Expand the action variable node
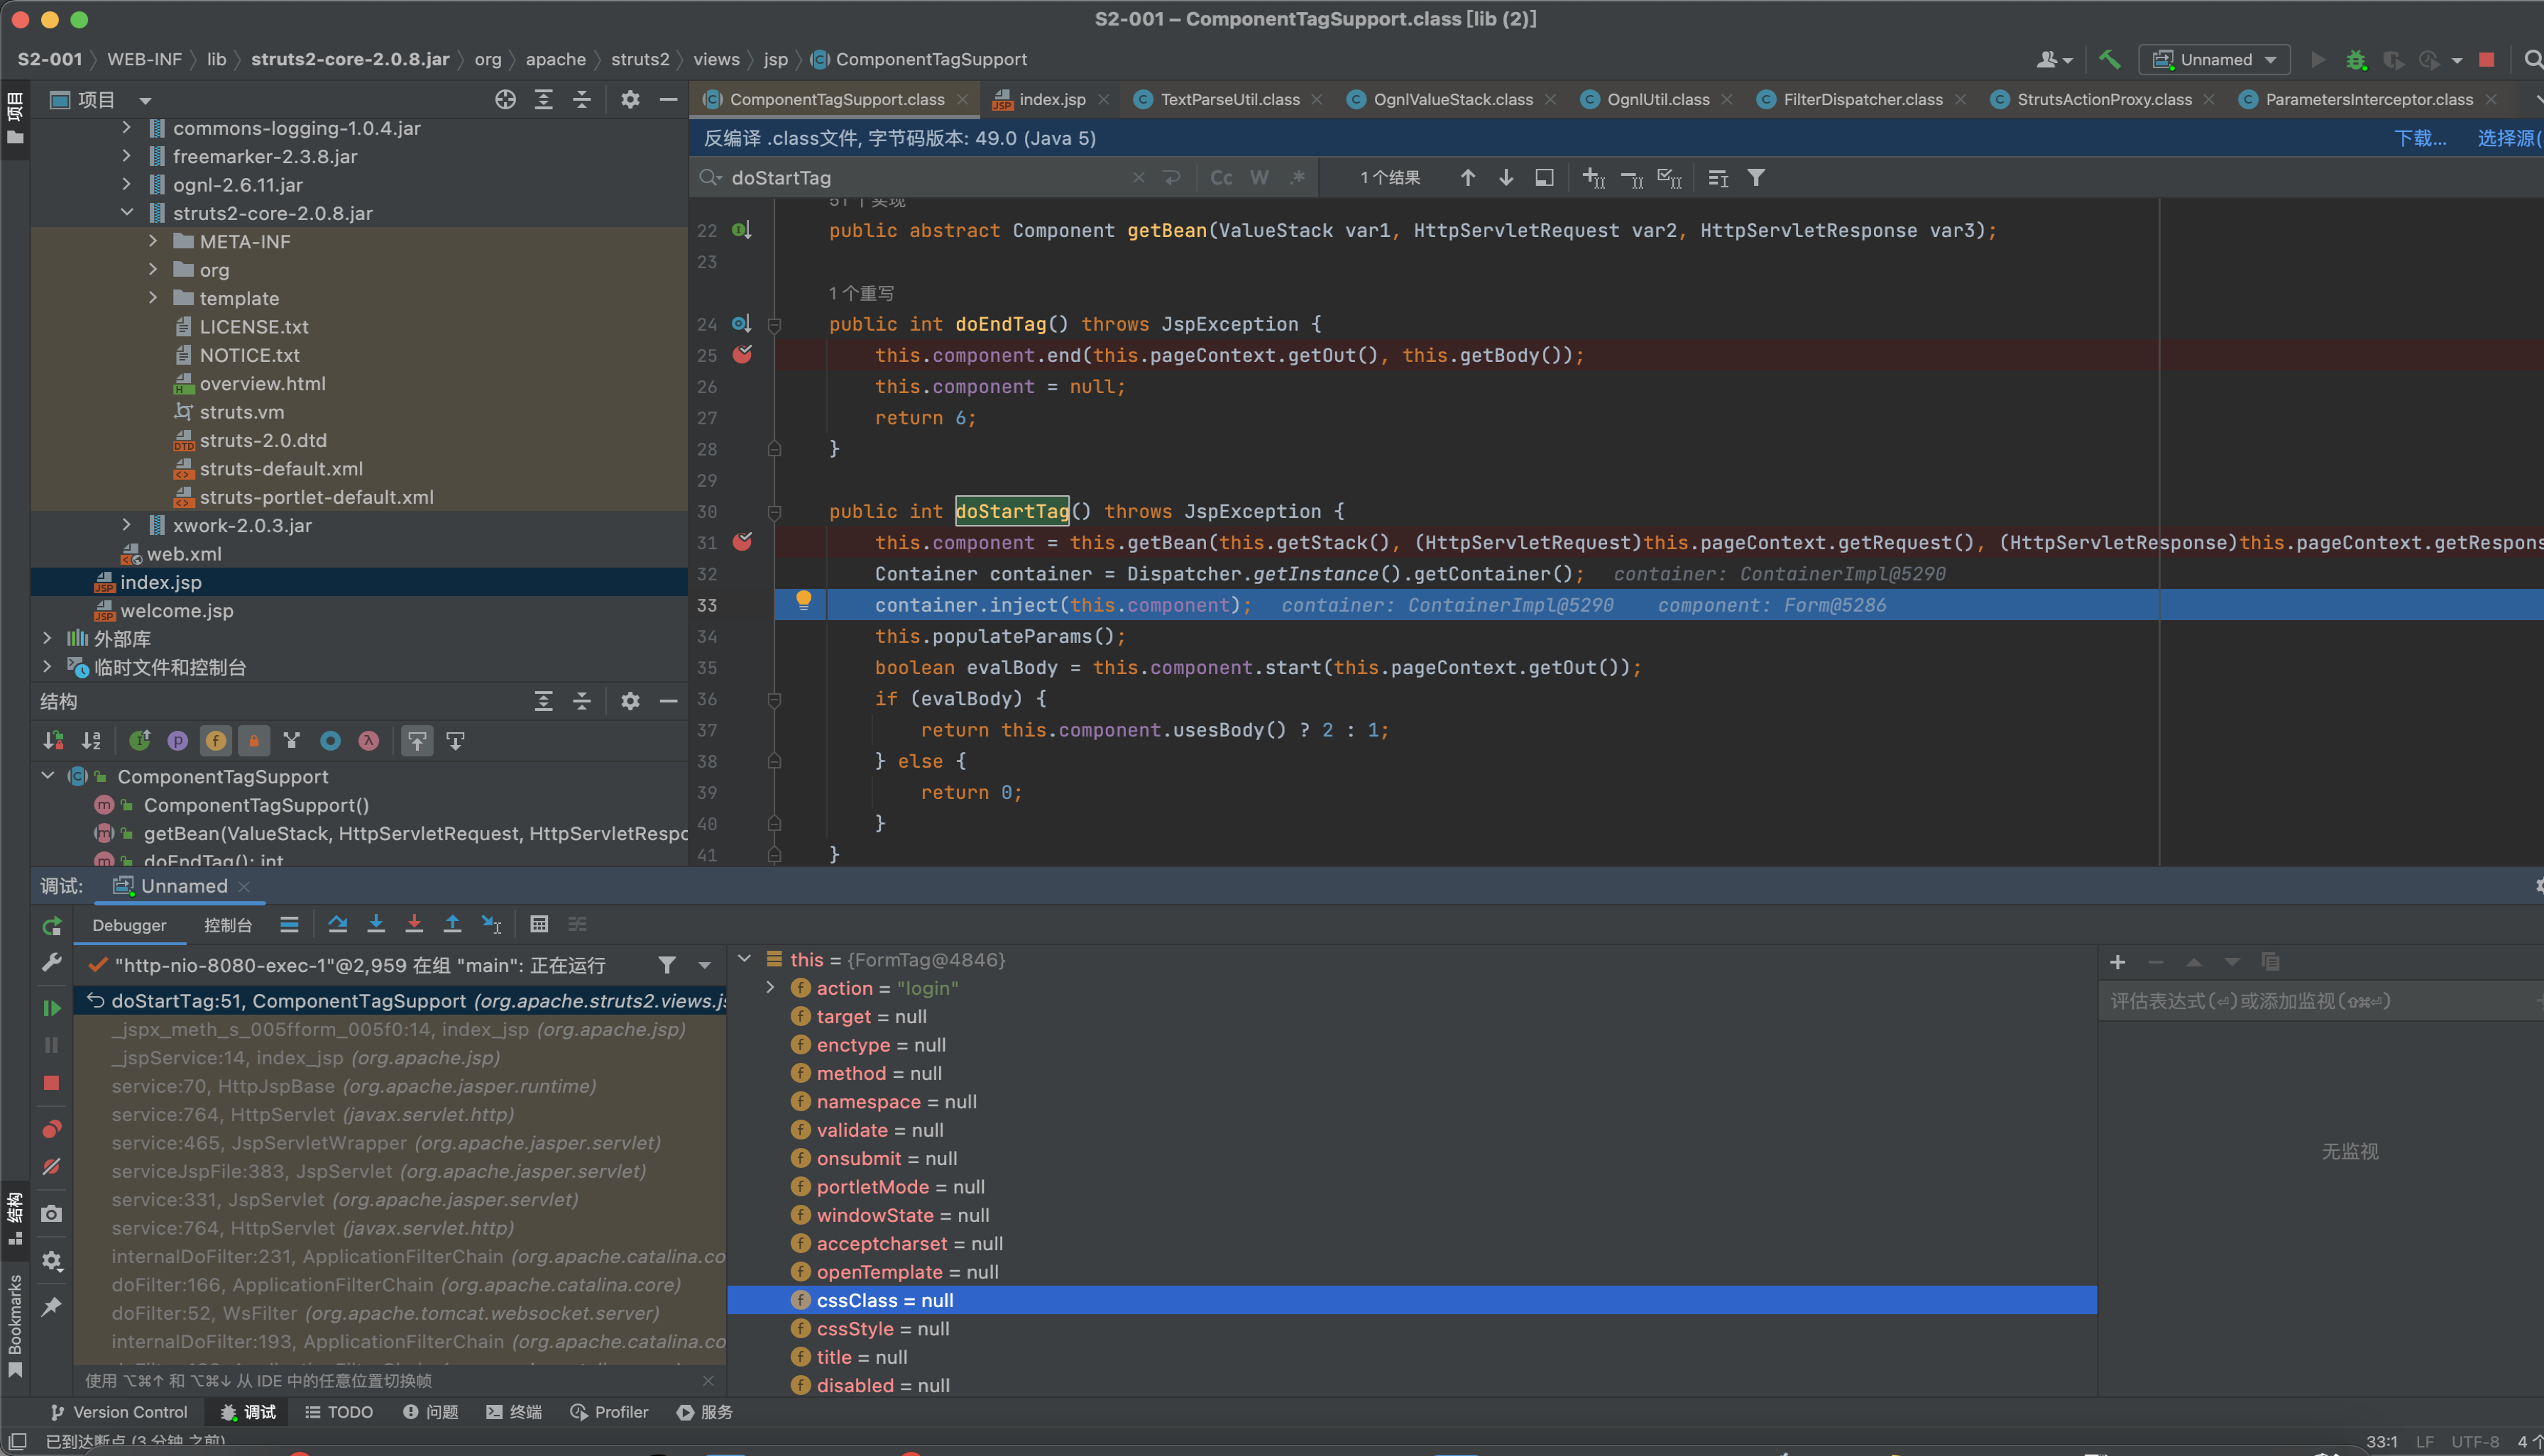 pos(770,988)
